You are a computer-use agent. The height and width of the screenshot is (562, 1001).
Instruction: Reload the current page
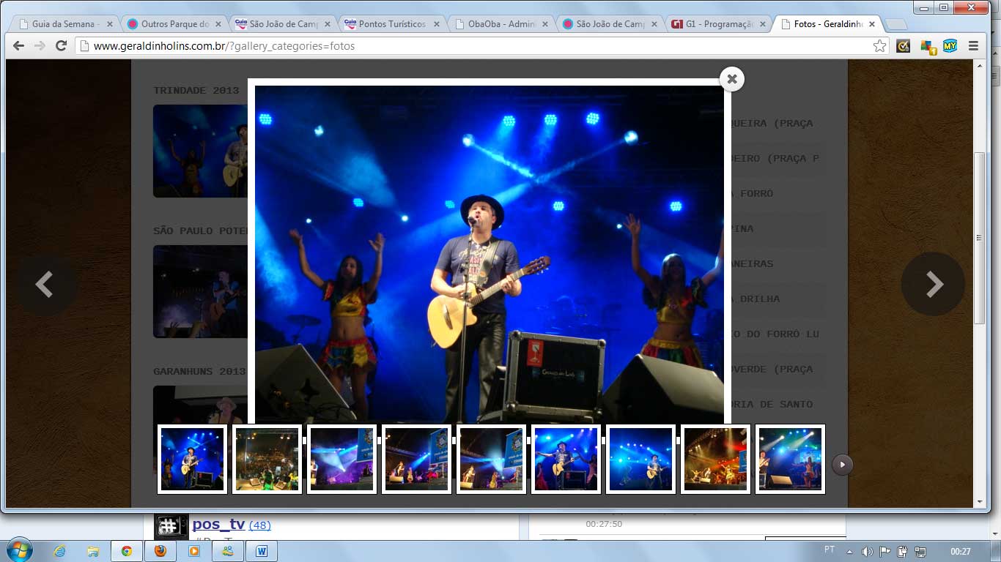point(62,45)
